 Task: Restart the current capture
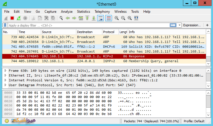(x=19, y=18)
